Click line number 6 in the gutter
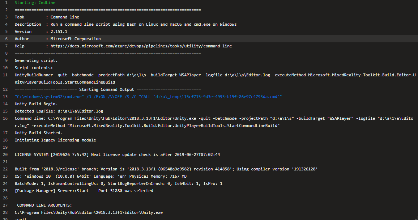418x220 pixels. point(7,39)
